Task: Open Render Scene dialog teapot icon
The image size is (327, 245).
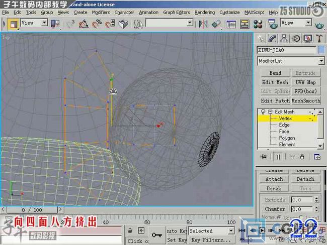Action: click(273, 24)
